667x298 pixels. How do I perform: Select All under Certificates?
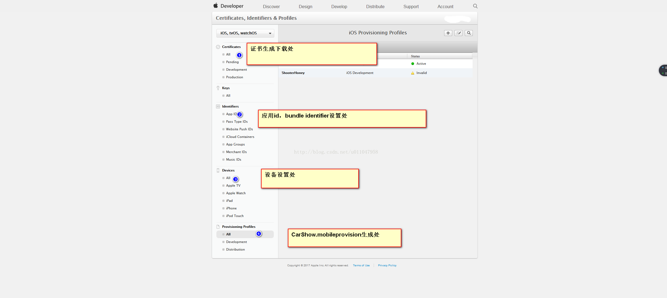[228, 54]
